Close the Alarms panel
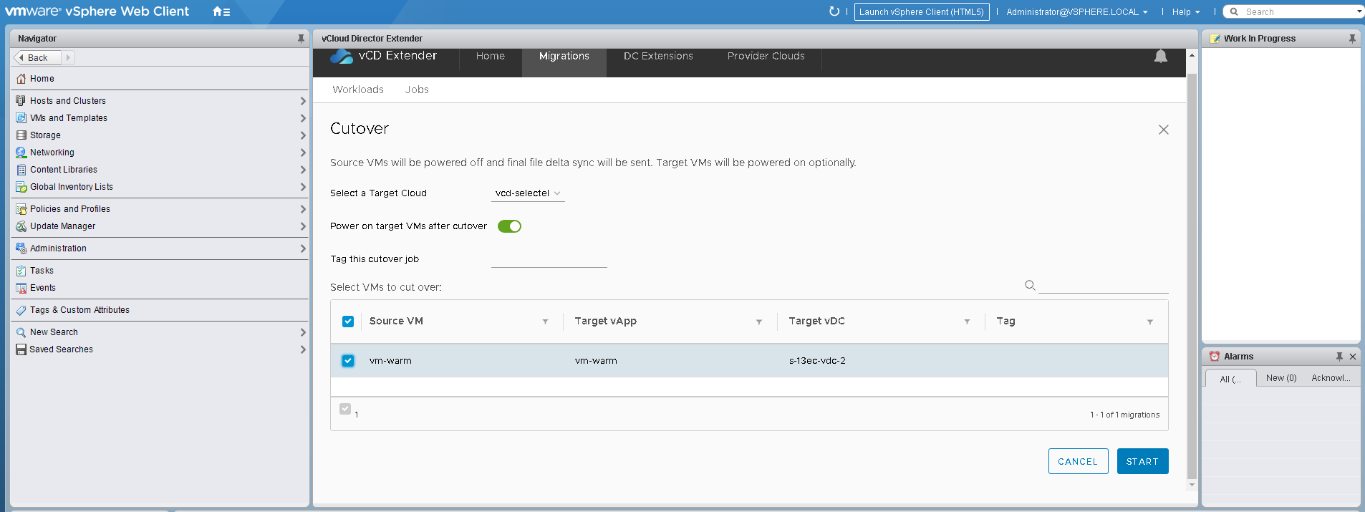This screenshot has width=1365, height=512. [x=1353, y=357]
